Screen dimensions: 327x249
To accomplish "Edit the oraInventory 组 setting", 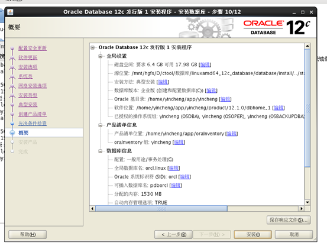I will click(179, 143).
